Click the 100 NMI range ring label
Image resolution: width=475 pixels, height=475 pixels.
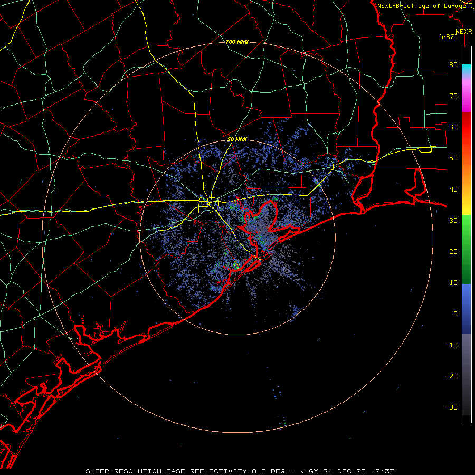point(237,42)
